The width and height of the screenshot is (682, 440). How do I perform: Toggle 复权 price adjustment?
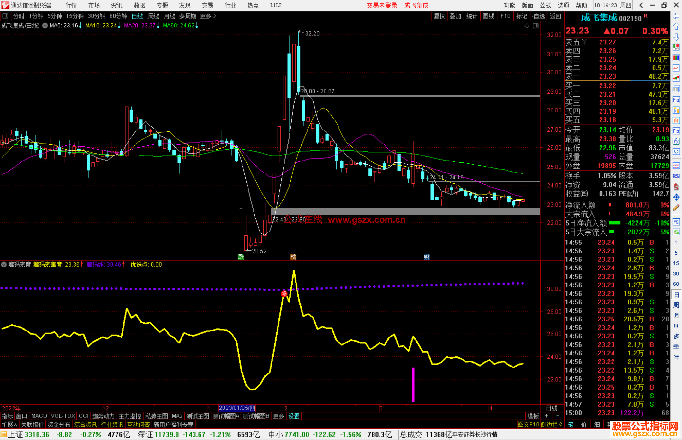point(439,16)
